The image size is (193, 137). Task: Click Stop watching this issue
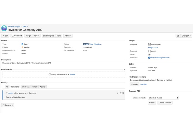point(160,58)
